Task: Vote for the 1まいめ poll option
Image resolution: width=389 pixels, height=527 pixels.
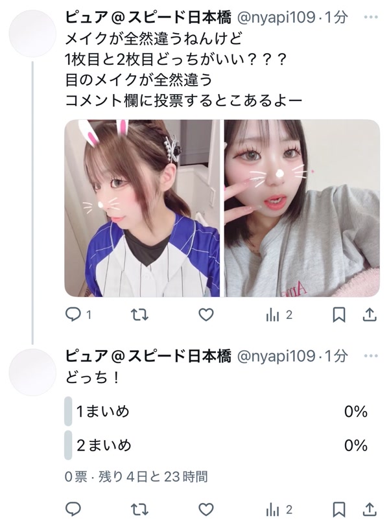Action: click(216, 411)
